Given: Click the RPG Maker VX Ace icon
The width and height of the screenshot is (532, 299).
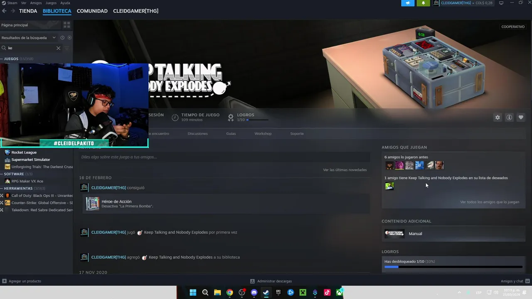Looking at the screenshot, I should [x=7, y=181].
